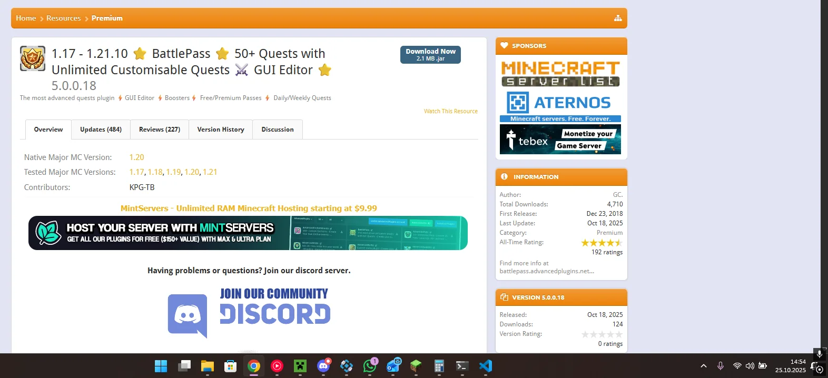Switch to the Overview tab
This screenshot has width=828, height=378.
click(48, 130)
